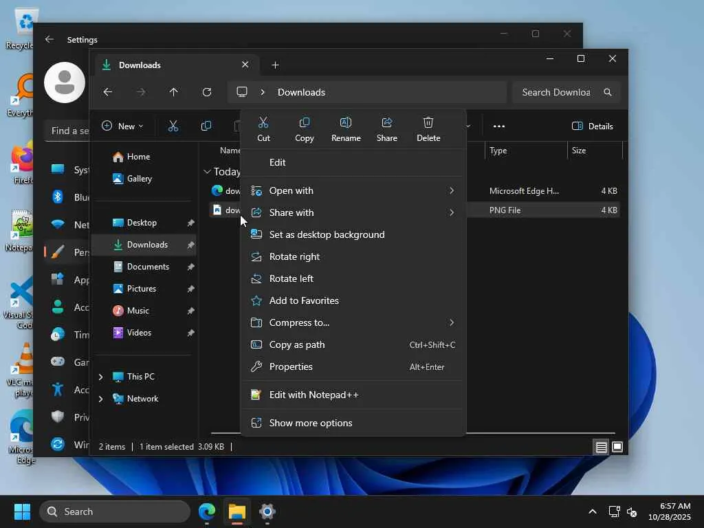Refresh the Downloads folder
This screenshot has height=528, width=704.
(x=206, y=92)
